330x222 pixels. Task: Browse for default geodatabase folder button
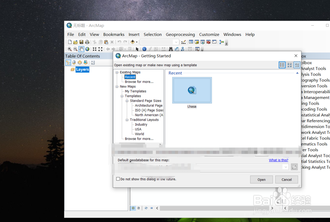pyautogui.click(x=294, y=167)
